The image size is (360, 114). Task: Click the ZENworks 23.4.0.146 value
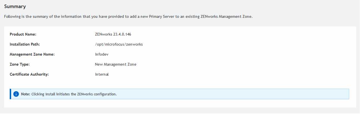click(113, 34)
